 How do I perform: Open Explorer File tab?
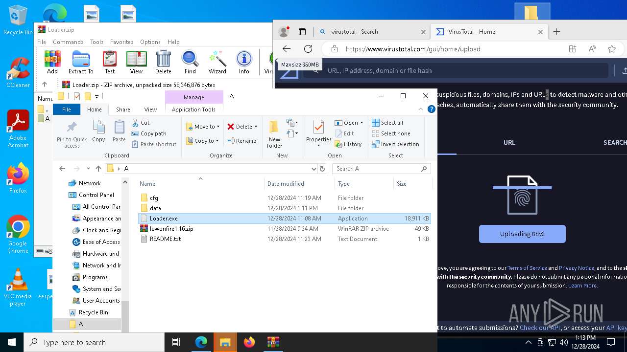coord(67,110)
